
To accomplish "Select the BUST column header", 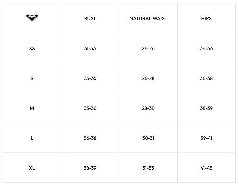I will 90,19.
